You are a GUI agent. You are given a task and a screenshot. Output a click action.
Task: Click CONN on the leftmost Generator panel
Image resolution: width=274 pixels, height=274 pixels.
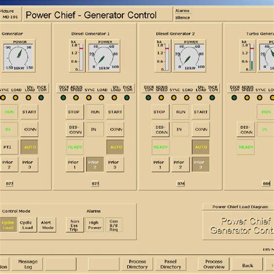click(29, 129)
